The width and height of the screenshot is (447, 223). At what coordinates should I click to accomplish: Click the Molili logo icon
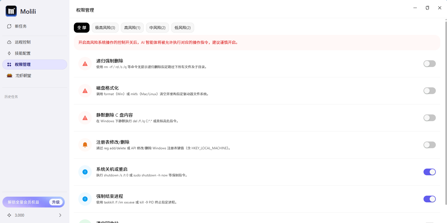[11, 11]
